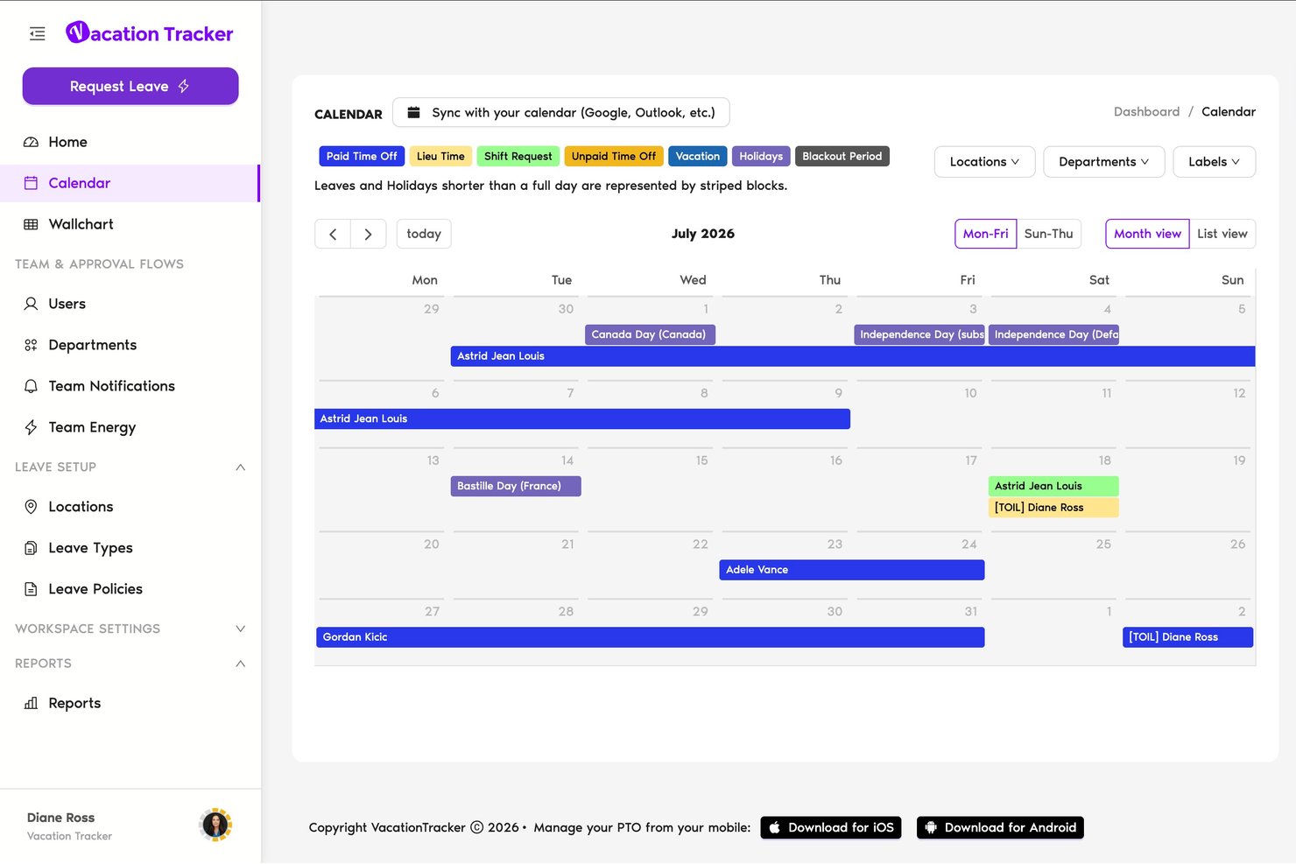1296x864 pixels.
Task: Click the Blackout Period legend tag
Action: point(842,156)
